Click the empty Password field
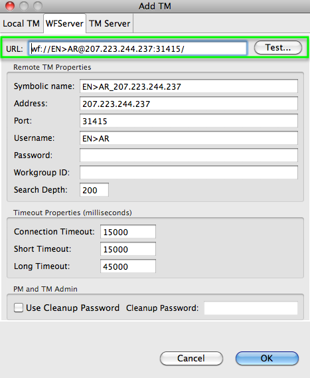This screenshot has width=310, height=378. tap(189, 155)
